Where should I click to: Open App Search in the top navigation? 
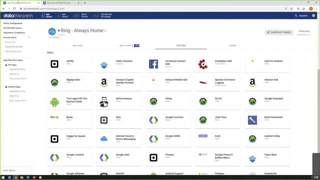(62, 15)
